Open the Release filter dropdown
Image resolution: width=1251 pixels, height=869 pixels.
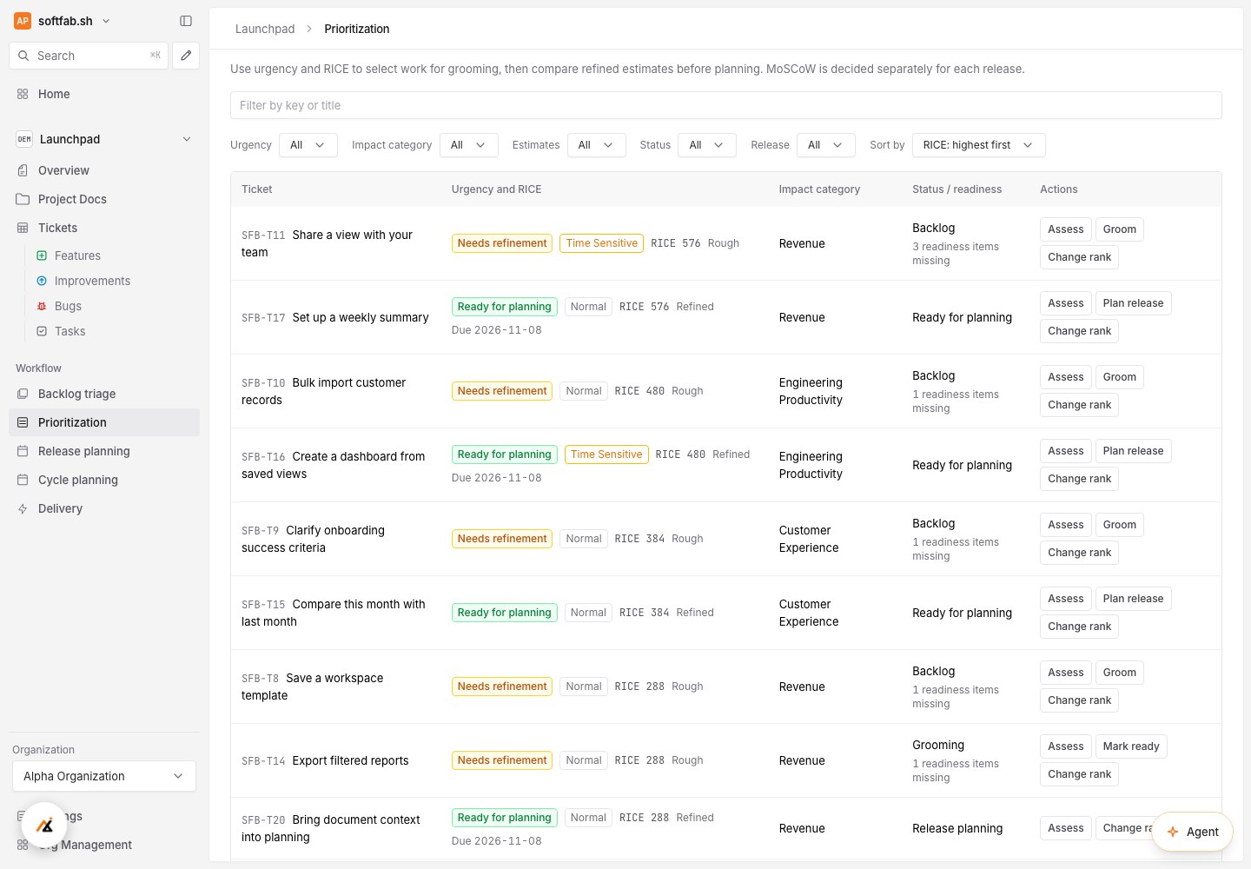(x=825, y=145)
